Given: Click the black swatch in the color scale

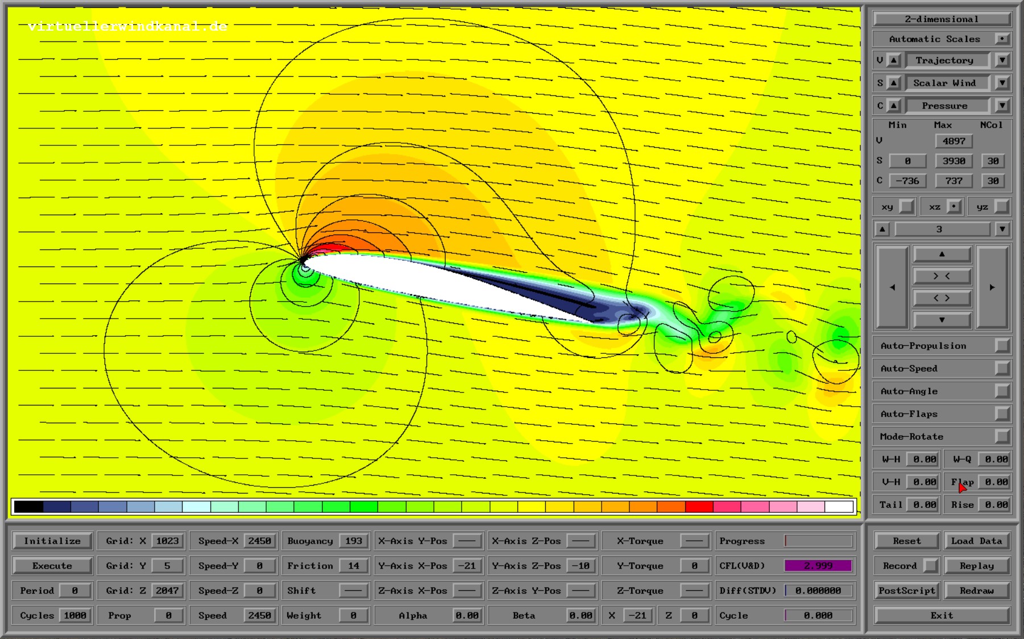Looking at the screenshot, I should click(x=29, y=507).
